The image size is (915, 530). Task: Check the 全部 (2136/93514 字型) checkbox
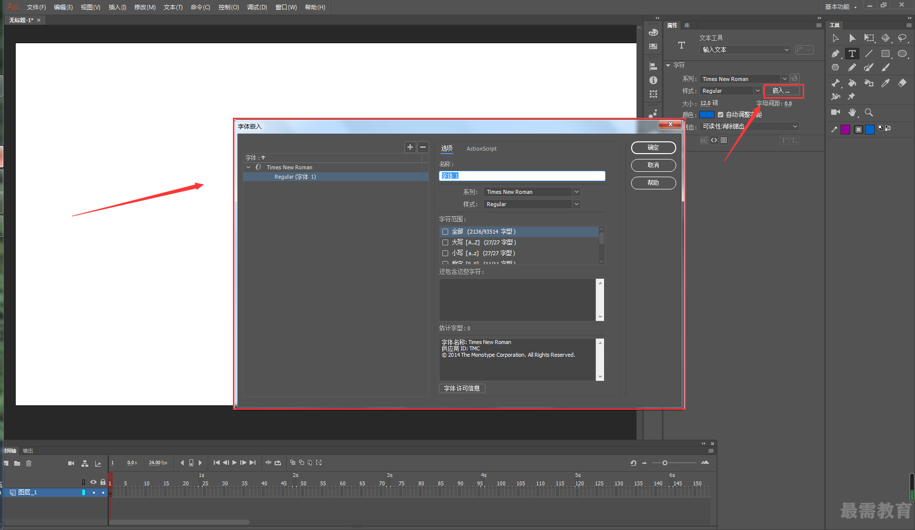click(445, 232)
